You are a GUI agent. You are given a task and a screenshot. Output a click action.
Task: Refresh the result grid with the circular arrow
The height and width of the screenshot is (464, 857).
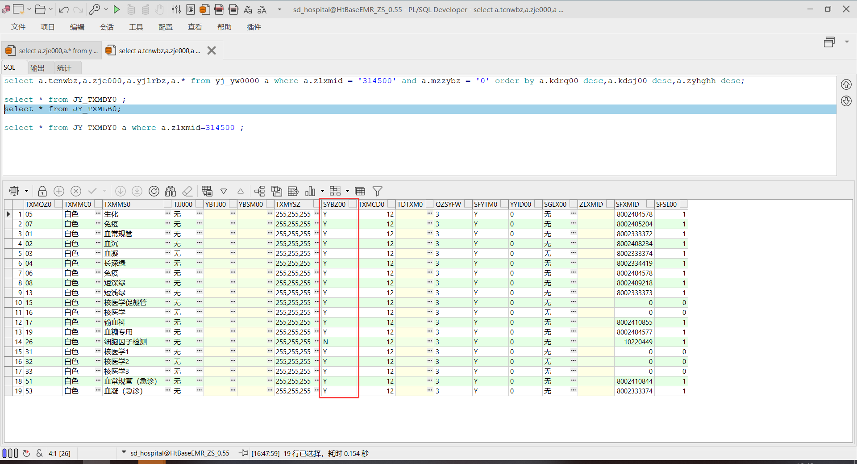(x=154, y=191)
